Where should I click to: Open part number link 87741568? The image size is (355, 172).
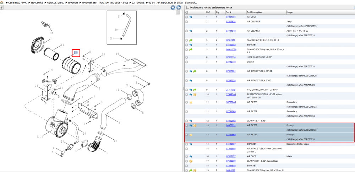[231, 135]
